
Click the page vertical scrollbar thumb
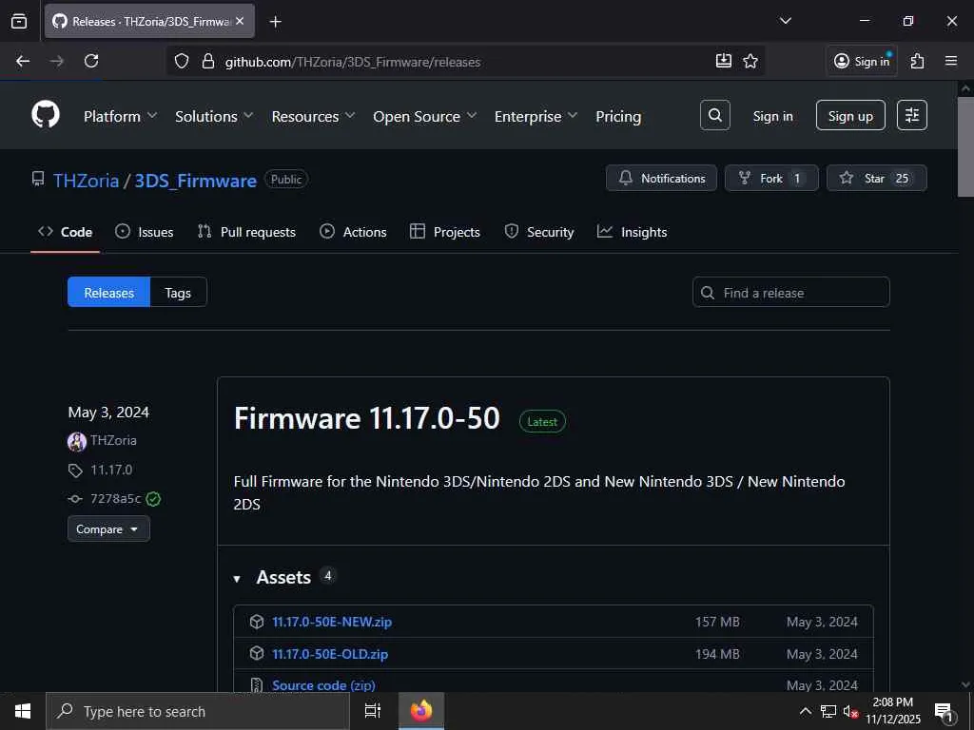[965, 147]
